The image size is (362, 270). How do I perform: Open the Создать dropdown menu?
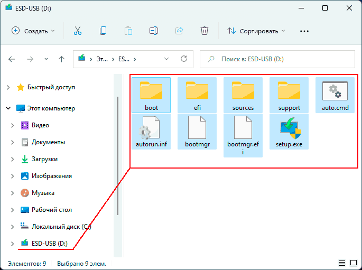coord(33,31)
